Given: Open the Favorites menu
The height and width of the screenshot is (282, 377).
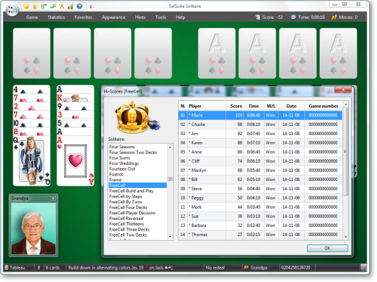Looking at the screenshot, I should coord(83,17).
